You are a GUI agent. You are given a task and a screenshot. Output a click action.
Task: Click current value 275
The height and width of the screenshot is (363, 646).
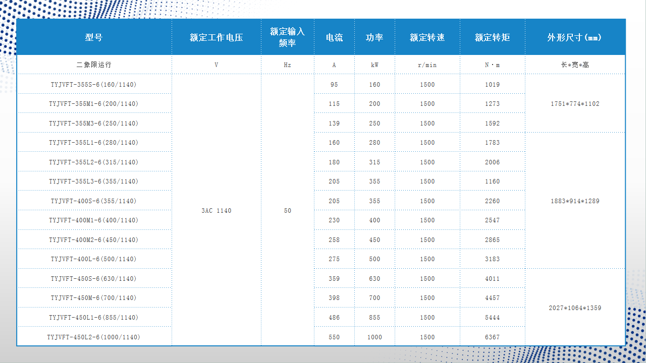coord(334,259)
